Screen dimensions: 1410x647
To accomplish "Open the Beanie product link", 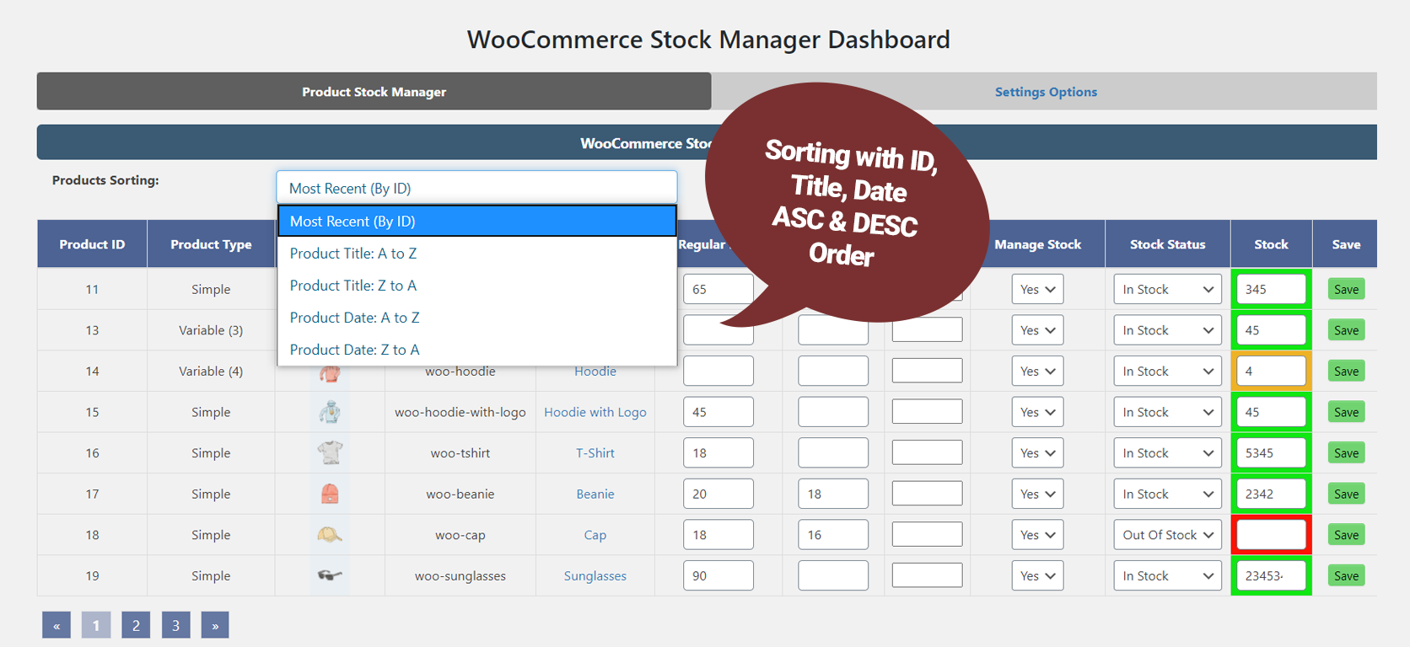I will 595,494.
